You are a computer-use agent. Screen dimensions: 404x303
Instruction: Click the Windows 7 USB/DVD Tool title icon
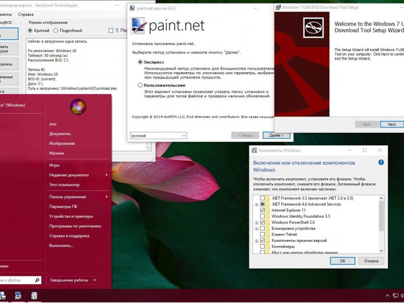(278, 7)
